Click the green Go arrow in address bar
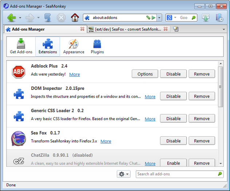The width and height of the screenshot is (230, 191). point(154,18)
